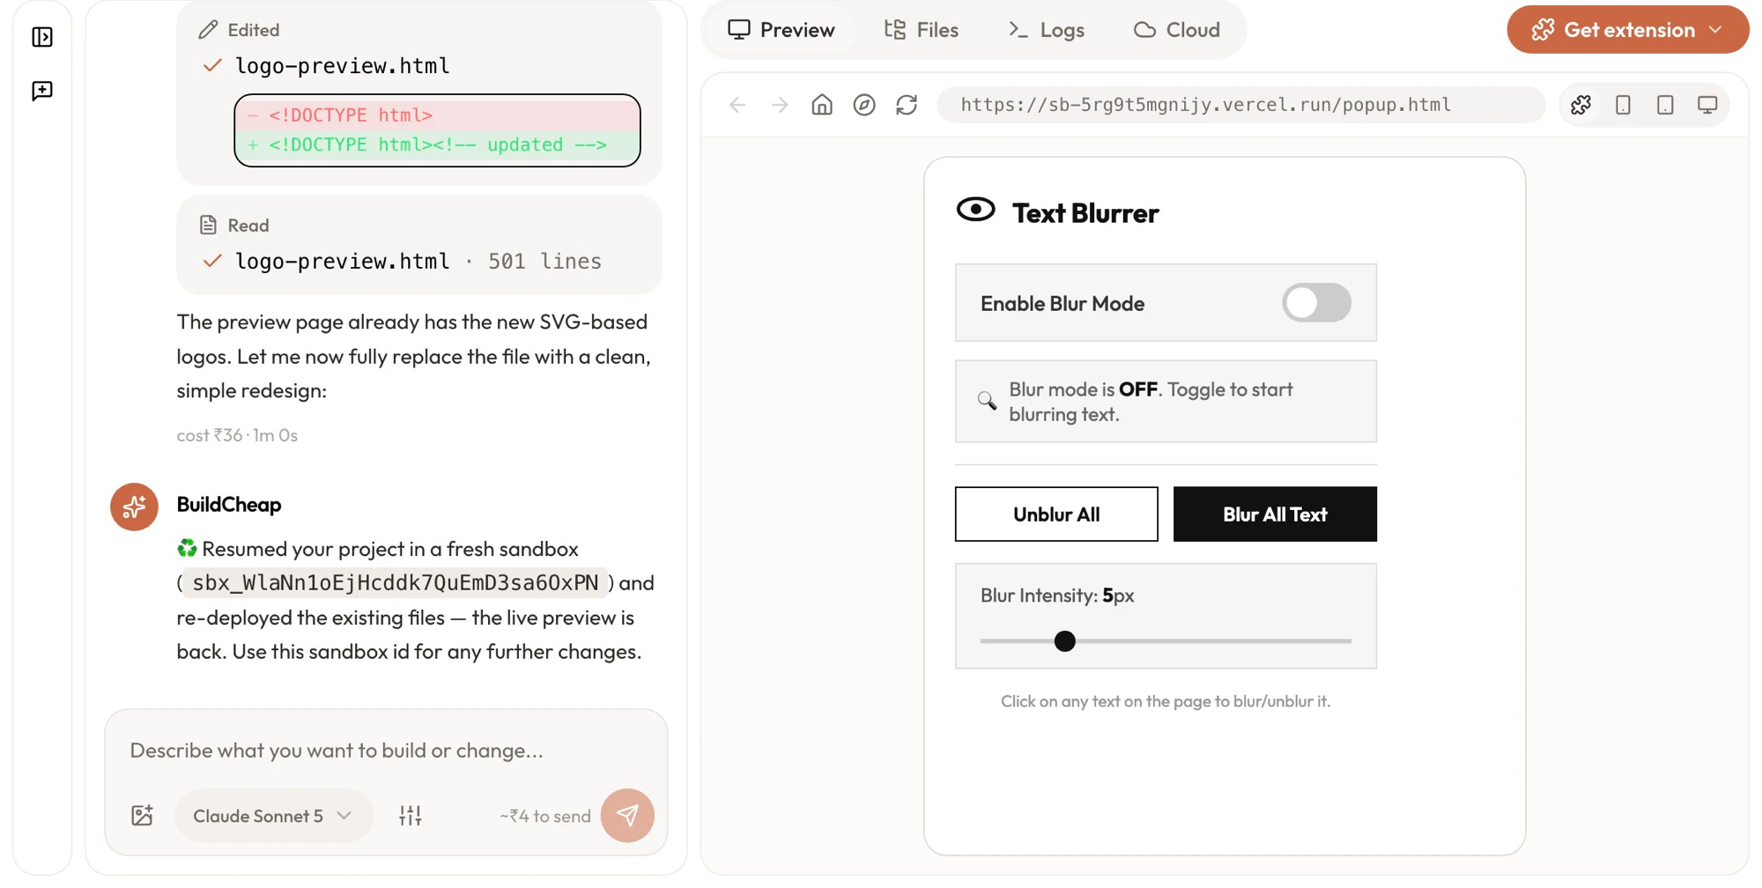Expand the Get extension chevron menu
Image resolution: width=1762 pixels, height=888 pixels.
1715,30
